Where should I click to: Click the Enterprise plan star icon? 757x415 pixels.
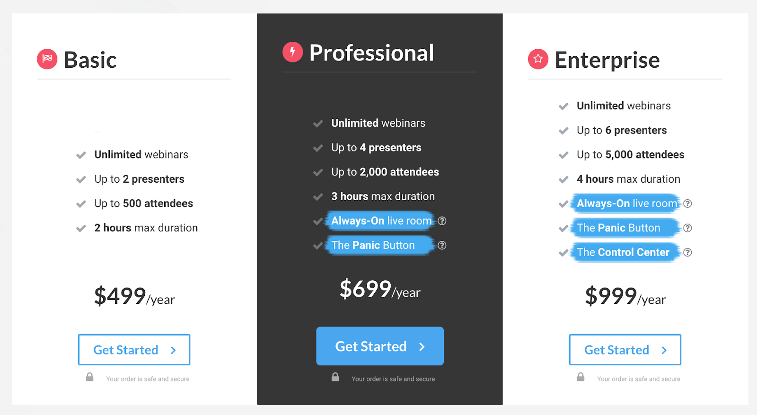(538, 59)
